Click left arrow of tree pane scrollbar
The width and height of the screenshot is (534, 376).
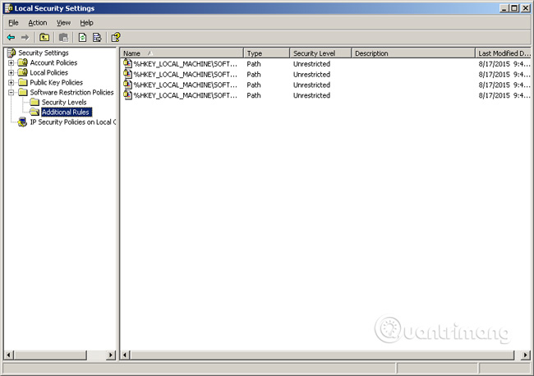(x=9, y=355)
